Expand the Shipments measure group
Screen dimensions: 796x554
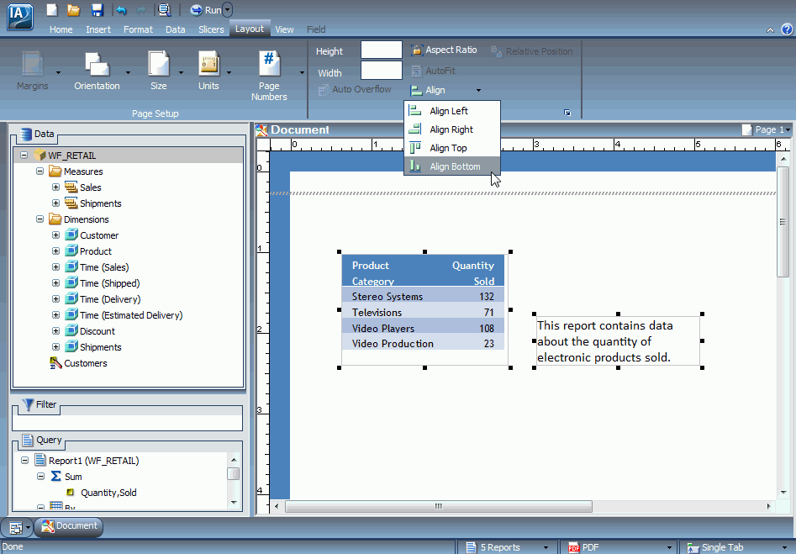pos(55,203)
